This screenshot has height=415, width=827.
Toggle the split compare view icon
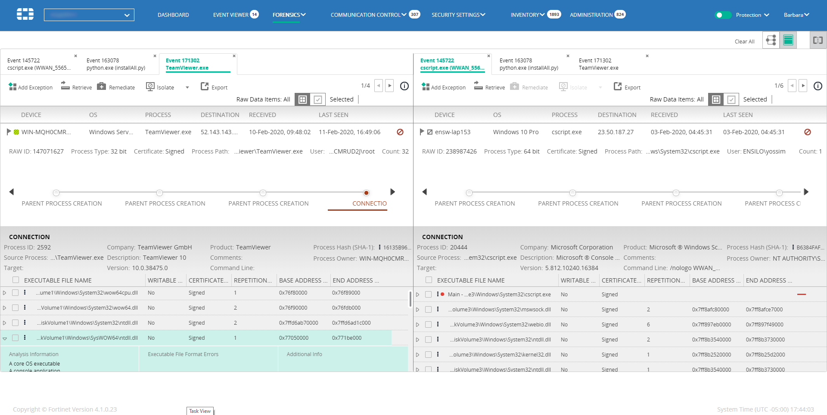point(818,40)
